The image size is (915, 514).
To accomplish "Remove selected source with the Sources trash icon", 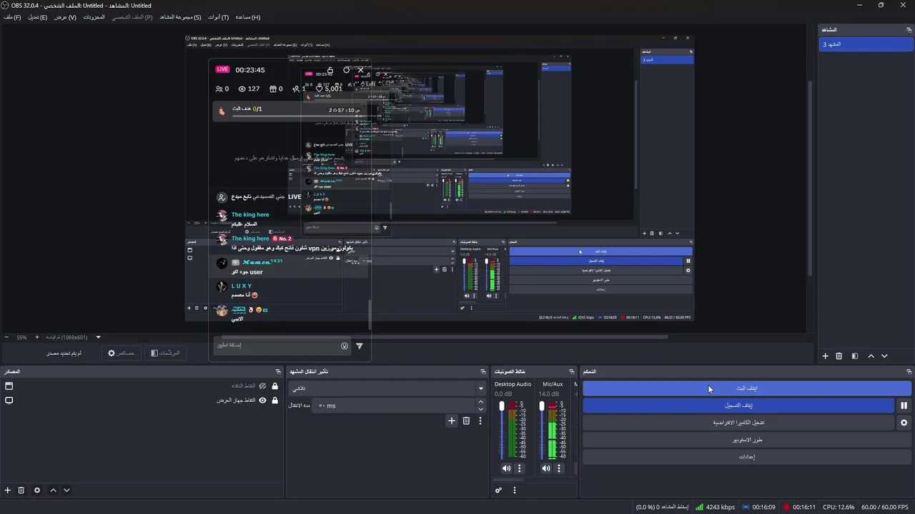I will (x=21, y=490).
